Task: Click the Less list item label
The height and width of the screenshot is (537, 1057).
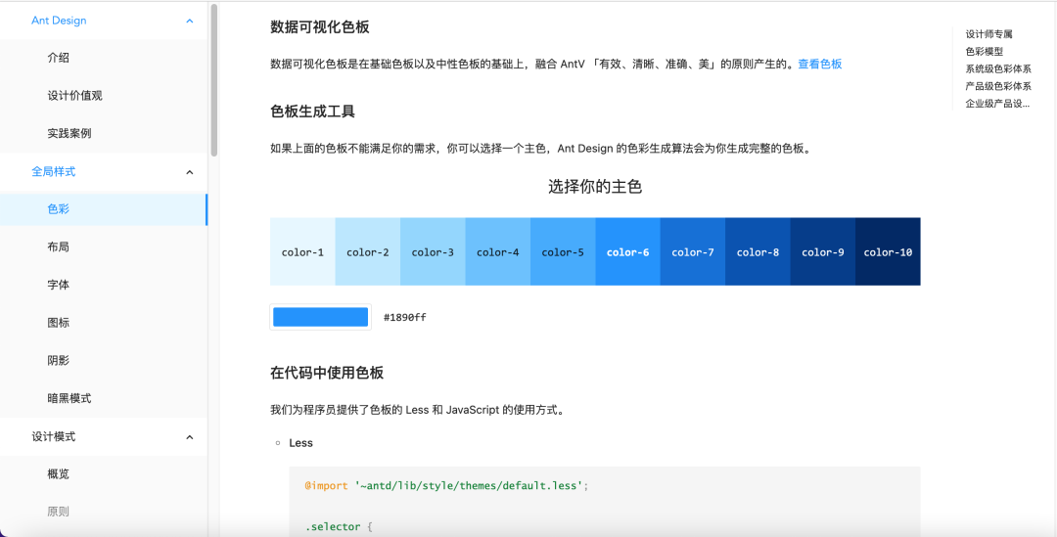Action: (300, 443)
